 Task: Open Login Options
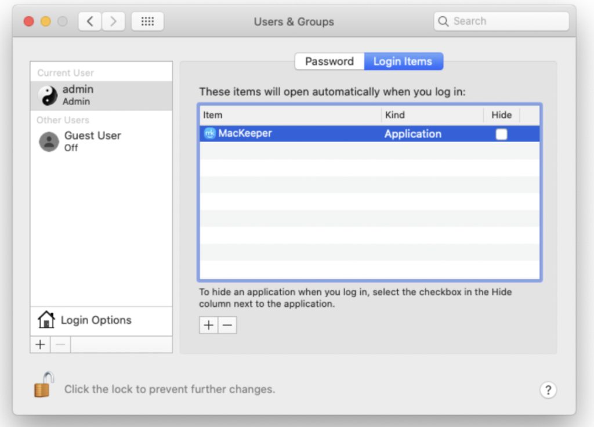101,320
